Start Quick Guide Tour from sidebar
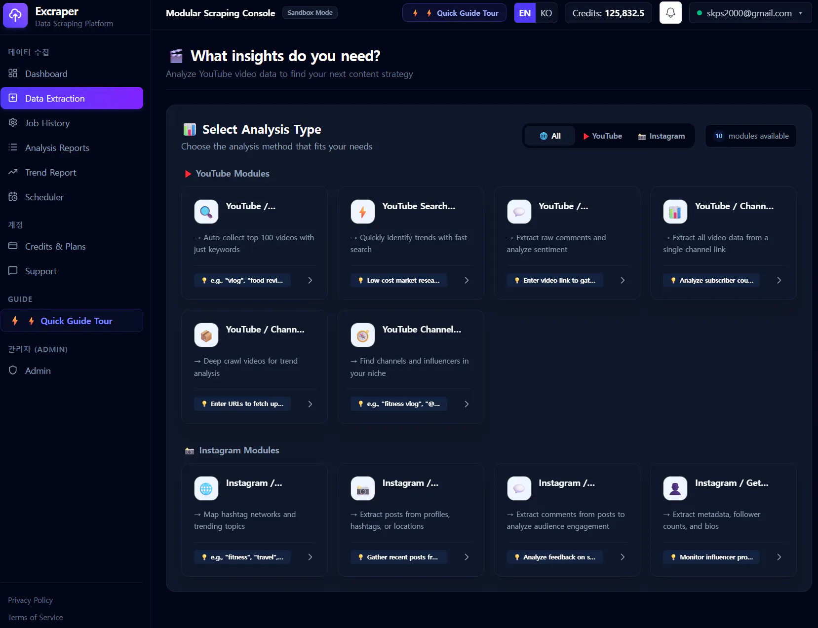The image size is (818, 628). click(72, 321)
